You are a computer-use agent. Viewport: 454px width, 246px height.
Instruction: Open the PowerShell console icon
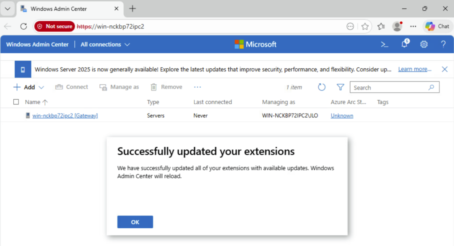coord(385,44)
